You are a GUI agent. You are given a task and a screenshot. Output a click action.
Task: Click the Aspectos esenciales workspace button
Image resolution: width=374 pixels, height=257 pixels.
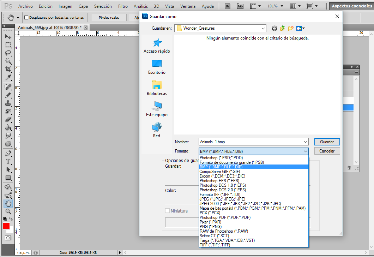[351, 6]
